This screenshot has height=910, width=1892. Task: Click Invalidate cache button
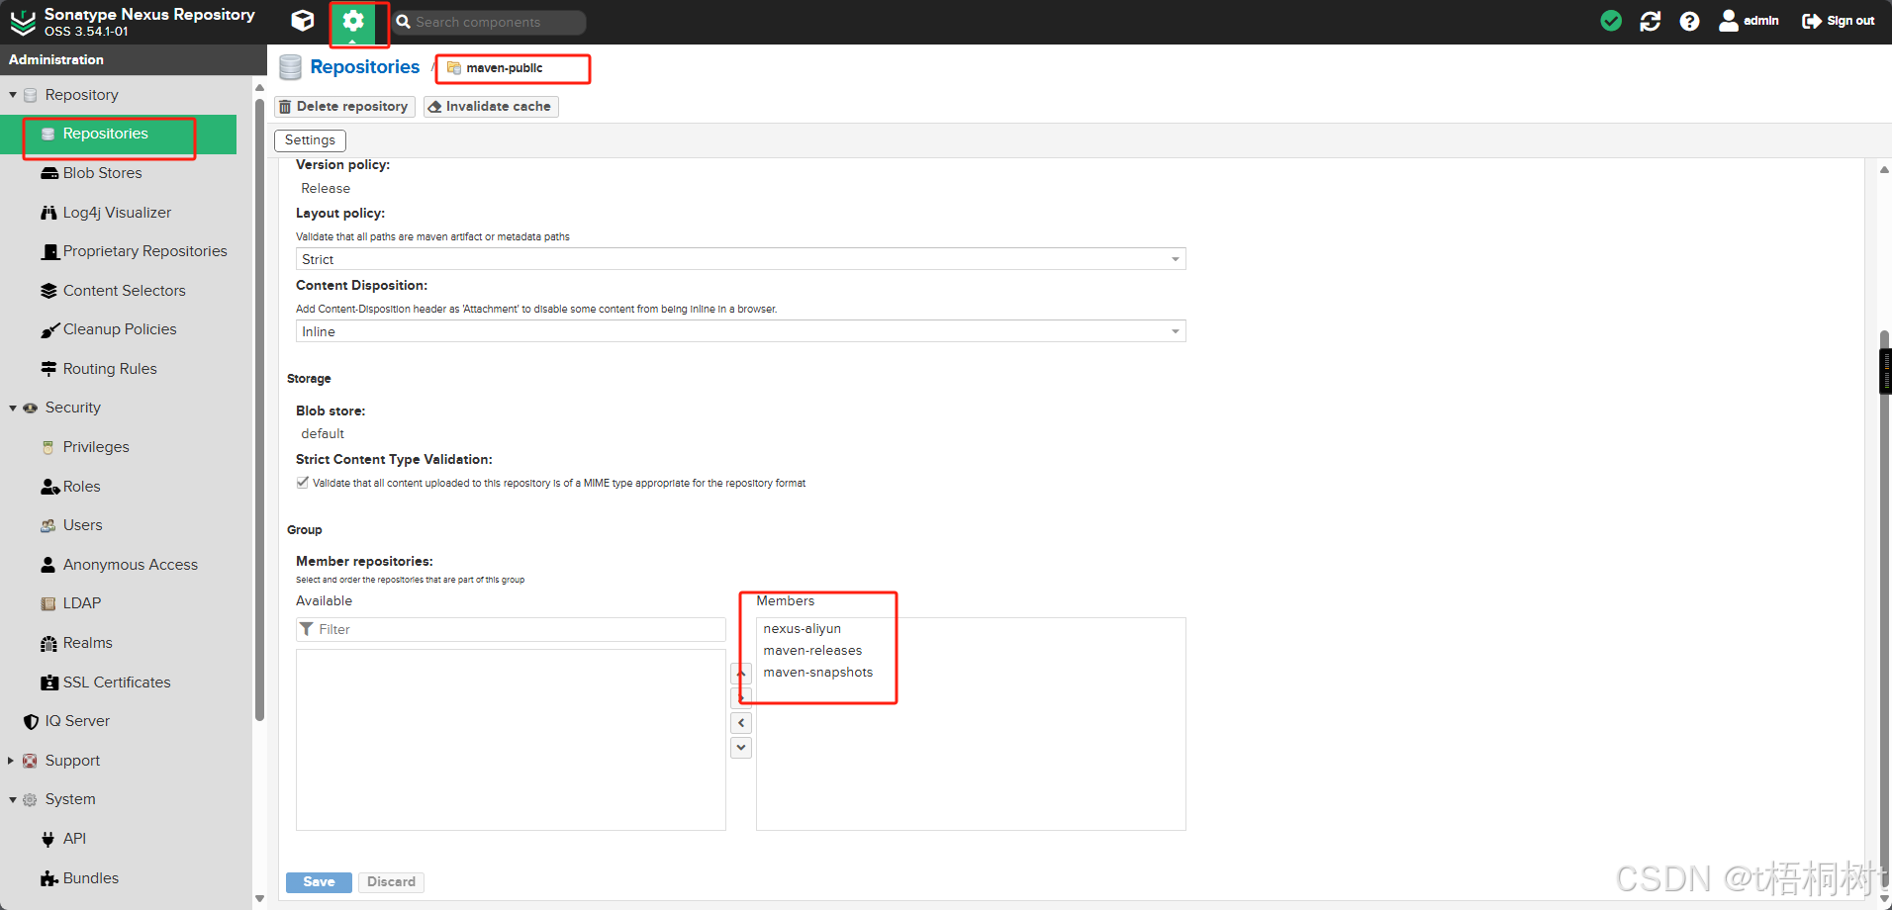click(491, 107)
